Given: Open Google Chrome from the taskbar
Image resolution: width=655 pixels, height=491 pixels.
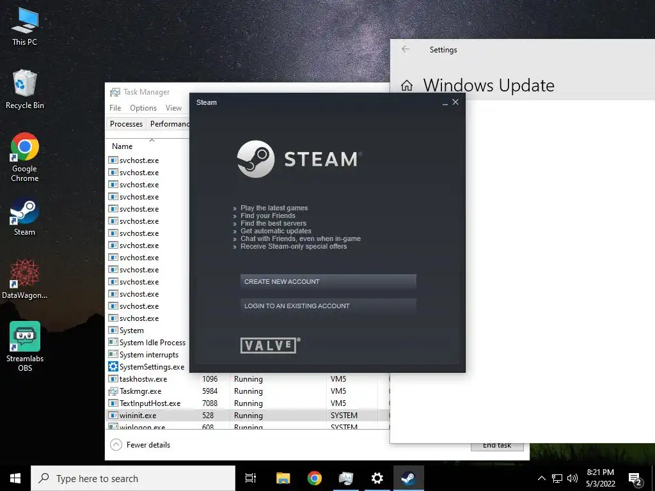Looking at the screenshot, I should [x=315, y=478].
